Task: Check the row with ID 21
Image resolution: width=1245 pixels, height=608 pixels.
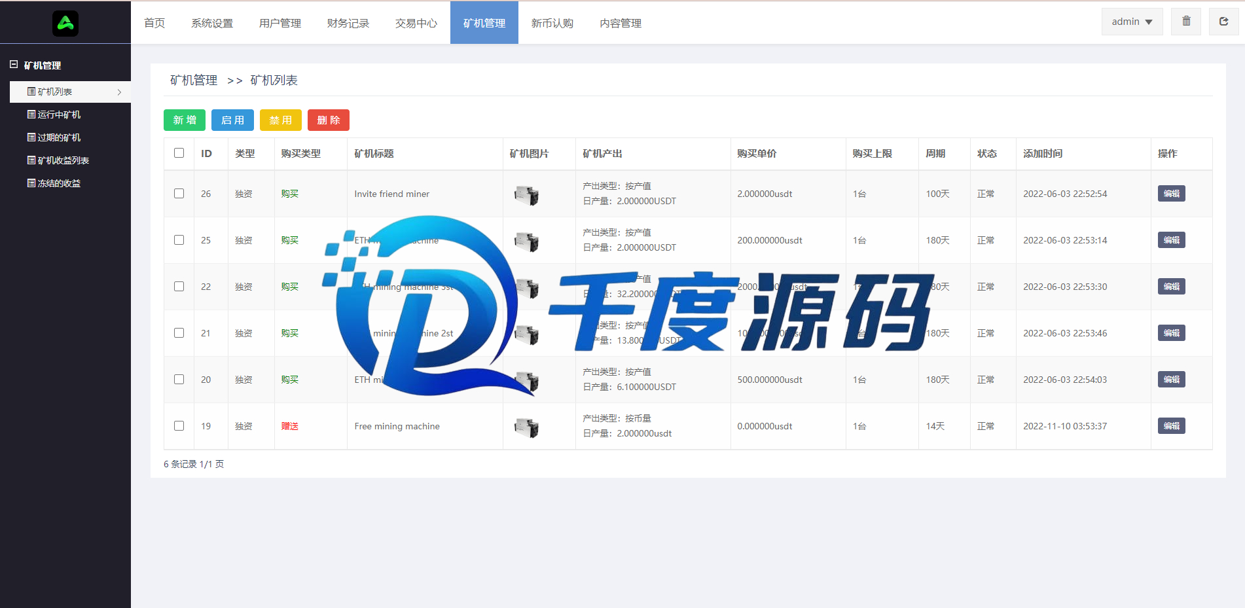Action: click(x=179, y=332)
